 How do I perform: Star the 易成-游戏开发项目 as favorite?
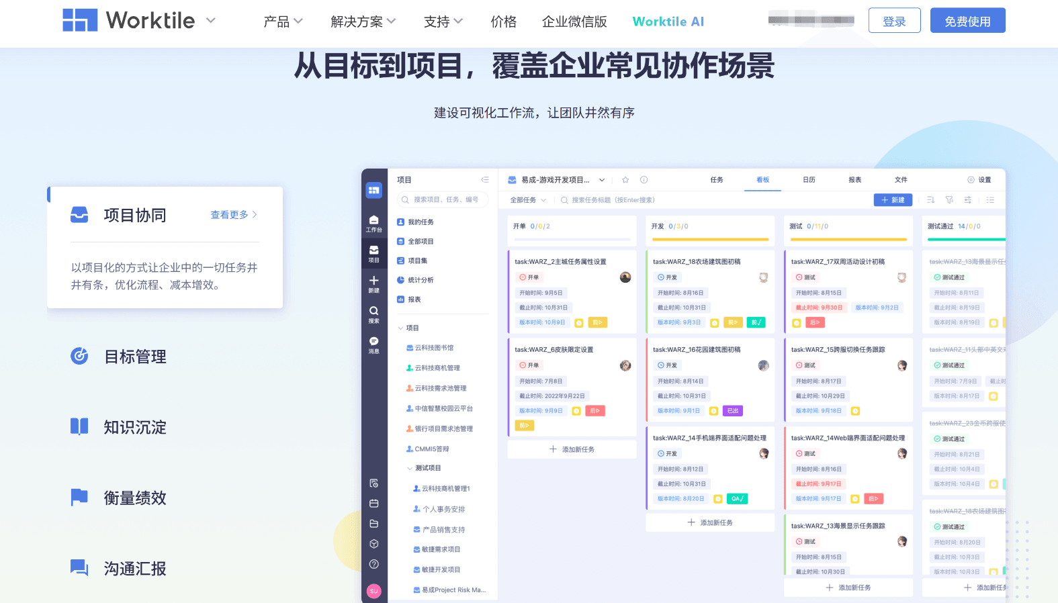pos(625,180)
